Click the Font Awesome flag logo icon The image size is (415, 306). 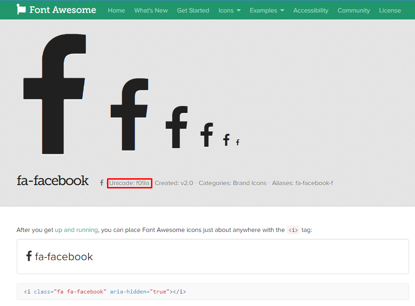point(21,10)
